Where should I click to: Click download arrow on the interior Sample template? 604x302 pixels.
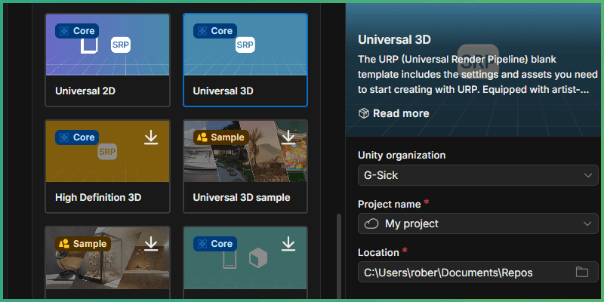tap(151, 243)
